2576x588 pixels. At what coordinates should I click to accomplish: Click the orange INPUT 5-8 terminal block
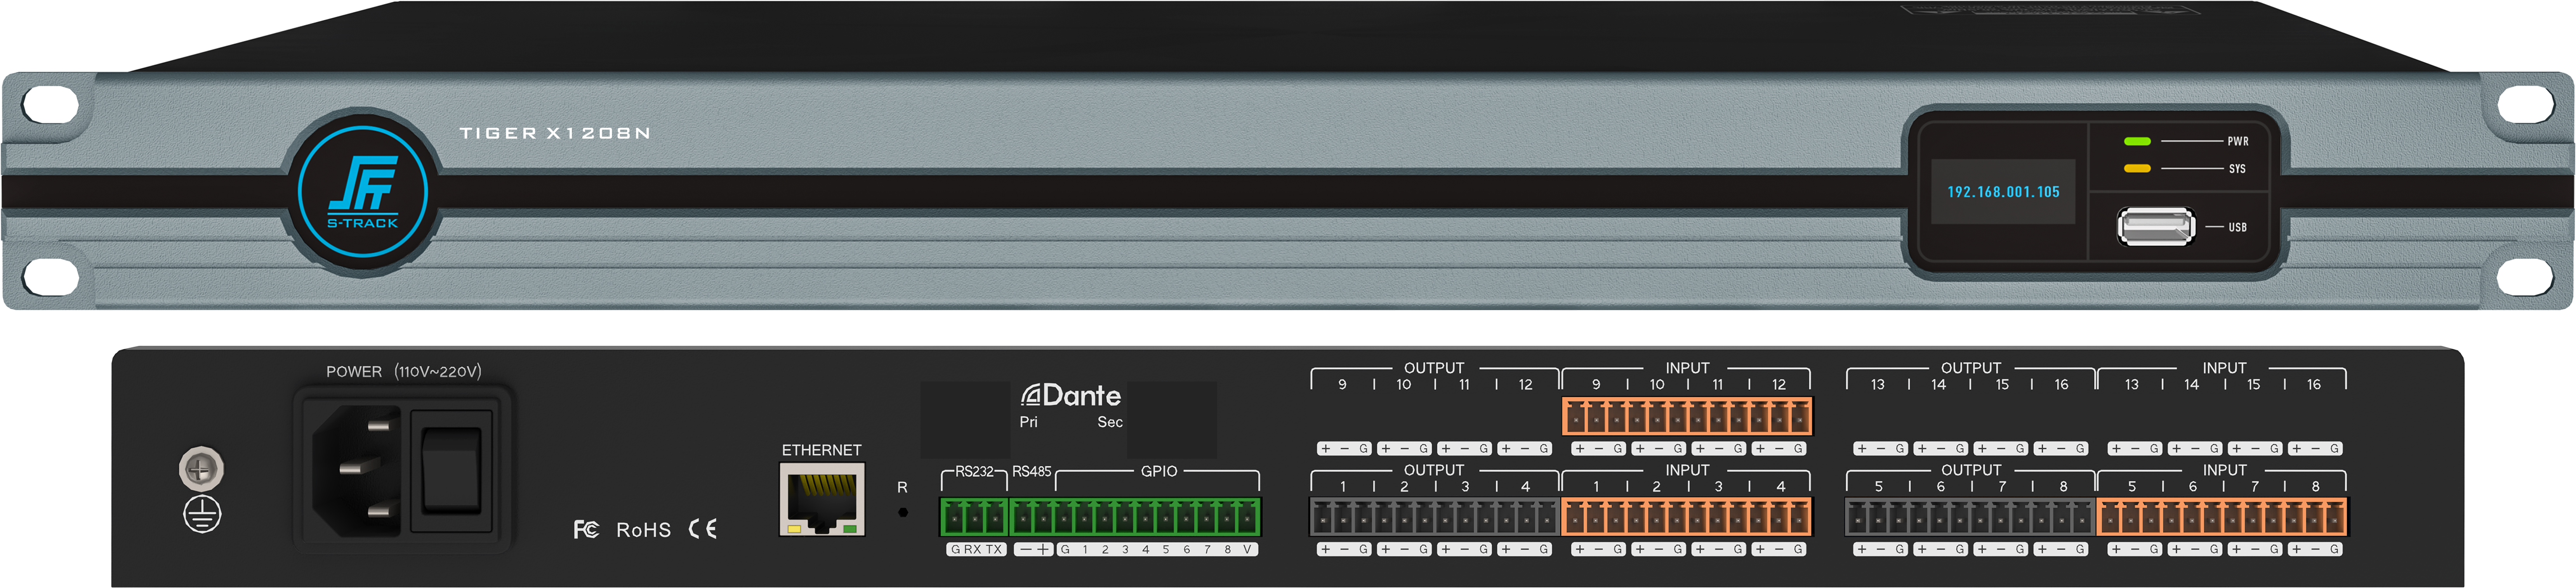coord(2222,517)
